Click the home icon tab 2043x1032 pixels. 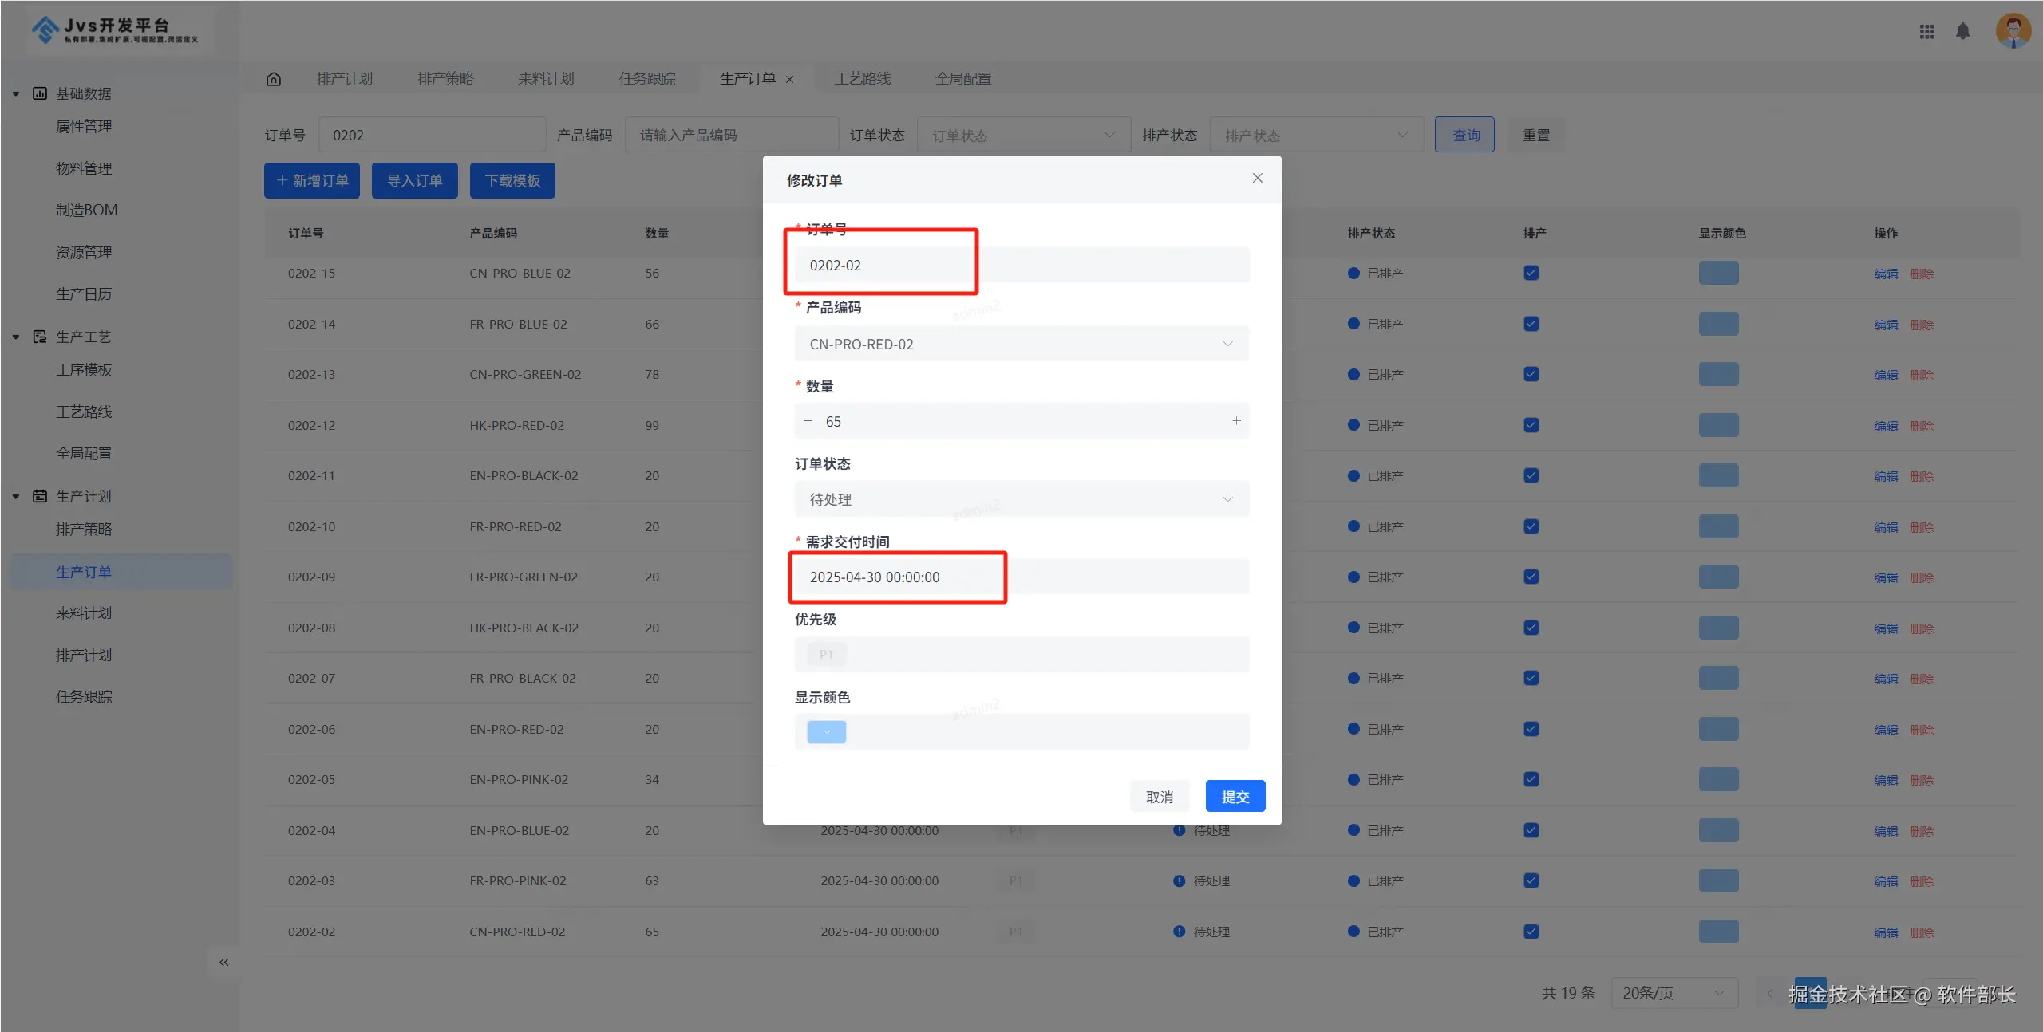(274, 79)
